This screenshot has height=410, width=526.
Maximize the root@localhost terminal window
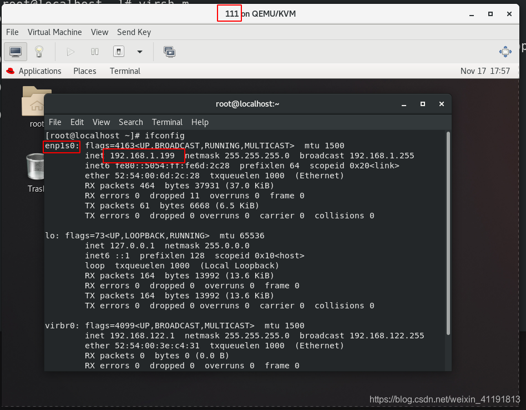click(x=423, y=104)
